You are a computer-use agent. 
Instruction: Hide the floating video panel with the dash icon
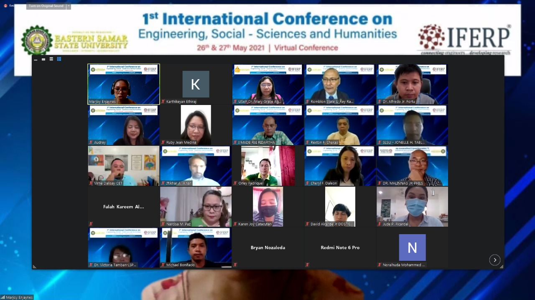(x=36, y=60)
